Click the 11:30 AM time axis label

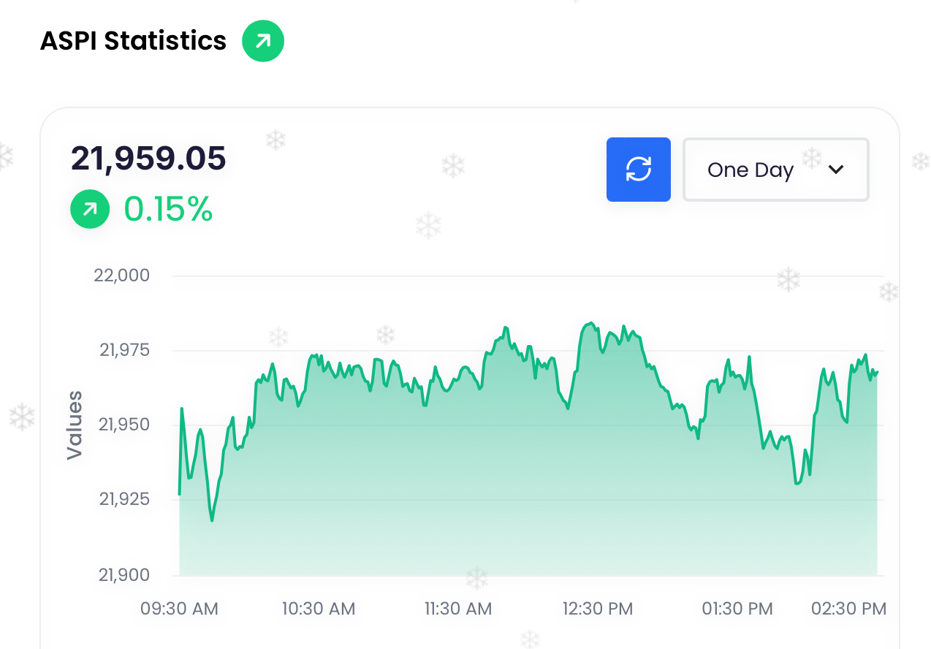[x=458, y=608]
